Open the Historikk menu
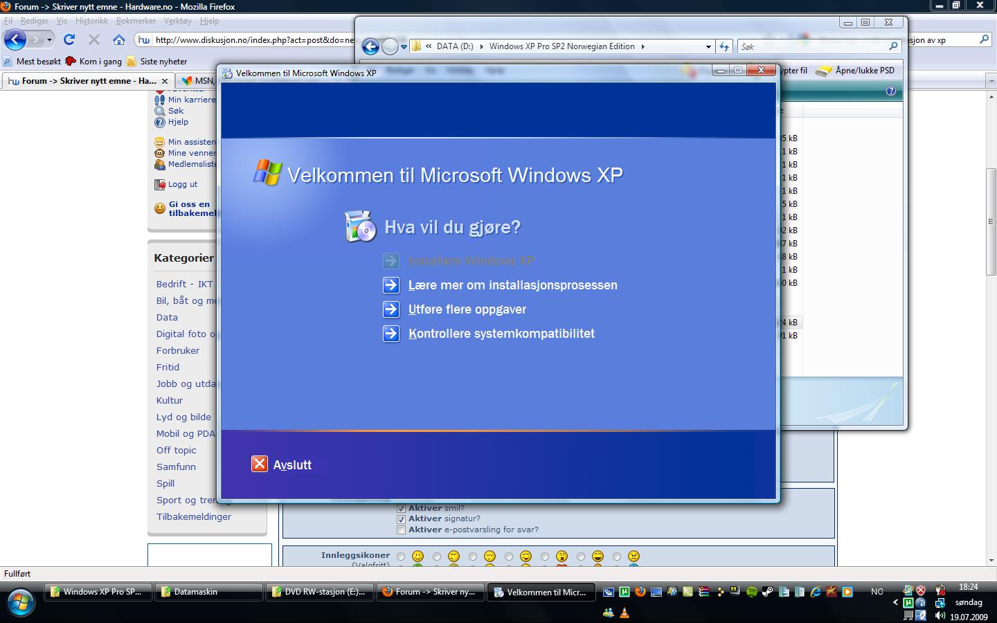Screen dimensions: 997x623 (91, 21)
